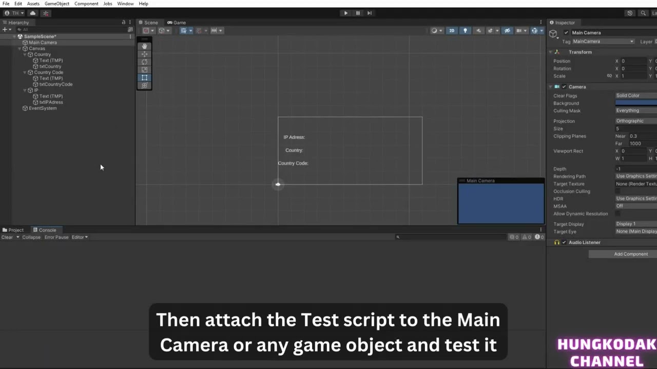657x369 pixels.
Task: Open the Window menu
Action: point(125,4)
